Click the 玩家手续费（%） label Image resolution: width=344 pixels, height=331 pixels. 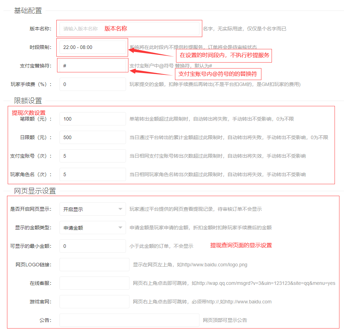pos(31,84)
